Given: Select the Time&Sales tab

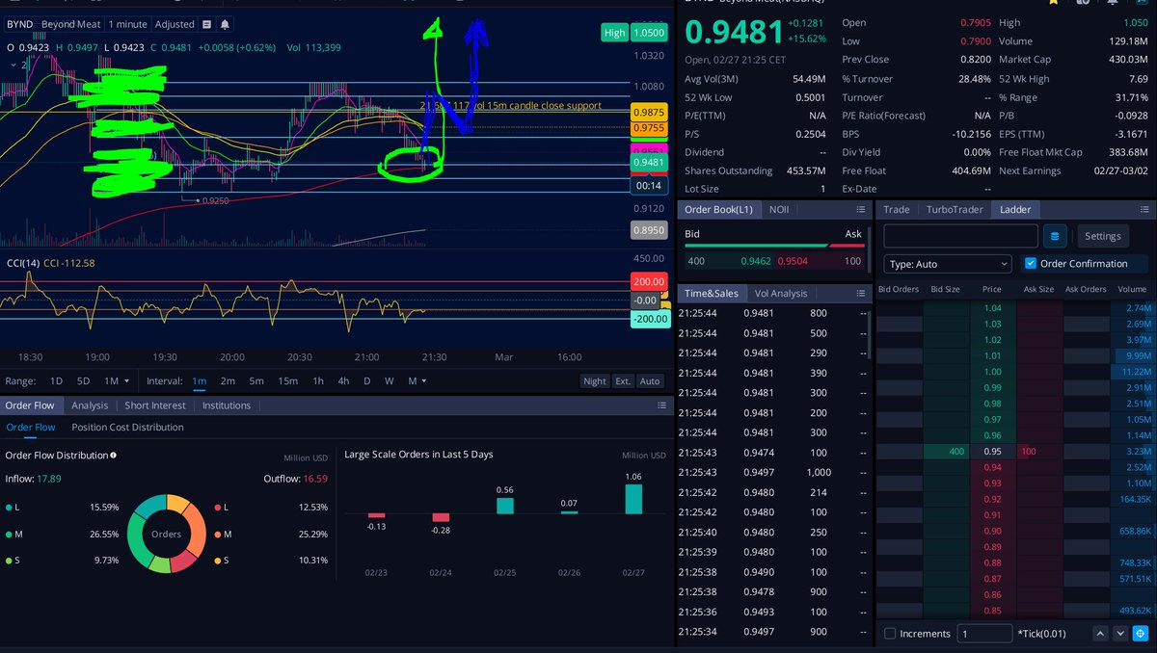Looking at the screenshot, I should pos(712,293).
